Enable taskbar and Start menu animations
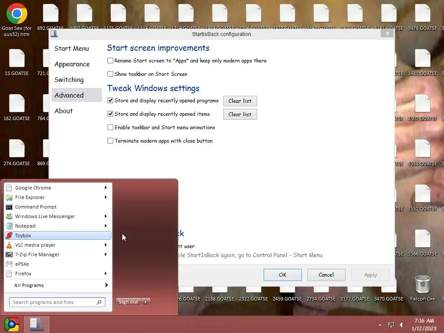The width and height of the screenshot is (444, 333). click(110, 127)
